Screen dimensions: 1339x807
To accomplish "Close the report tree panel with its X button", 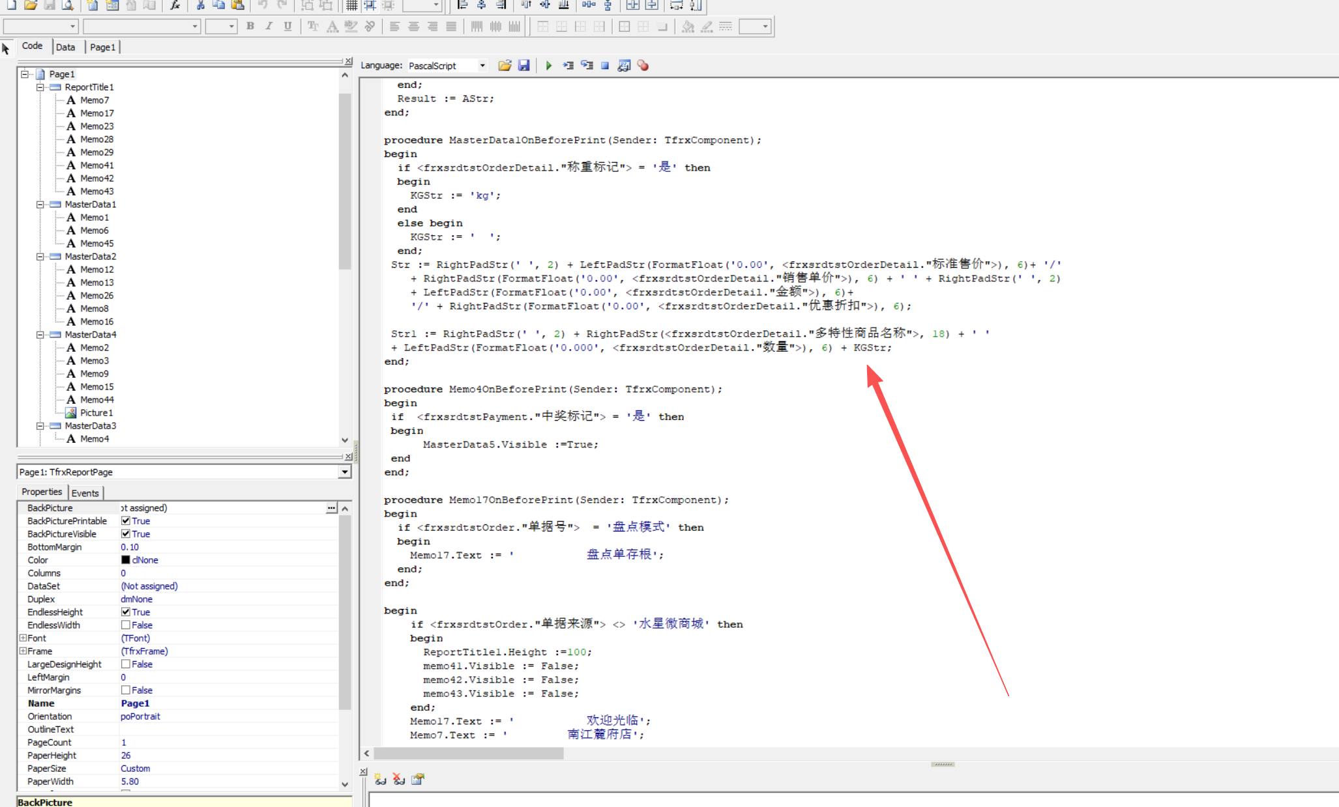I will [348, 61].
